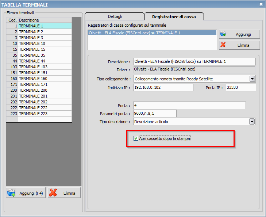Close the Tabella Terminali window
Image resolution: width=266 pixels, height=217 pixels.
pos(261,4)
